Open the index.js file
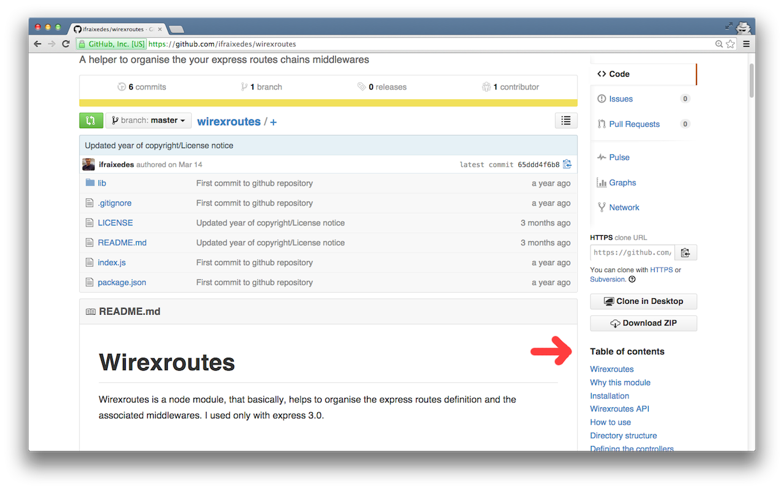The width and height of the screenshot is (784, 490). click(x=111, y=262)
